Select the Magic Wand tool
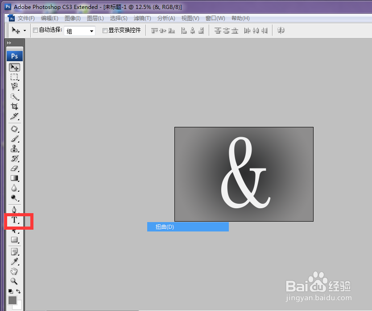Image resolution: width=372 pixels, height=311 pixels. tap(14, 97)
